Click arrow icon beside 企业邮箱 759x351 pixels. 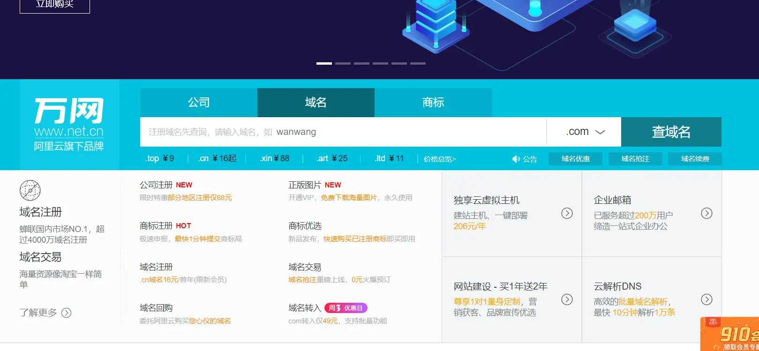coord(706,213)
